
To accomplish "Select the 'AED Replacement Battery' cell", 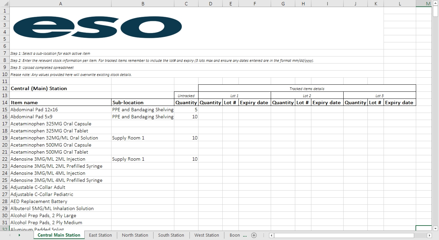I will (60, 201).
